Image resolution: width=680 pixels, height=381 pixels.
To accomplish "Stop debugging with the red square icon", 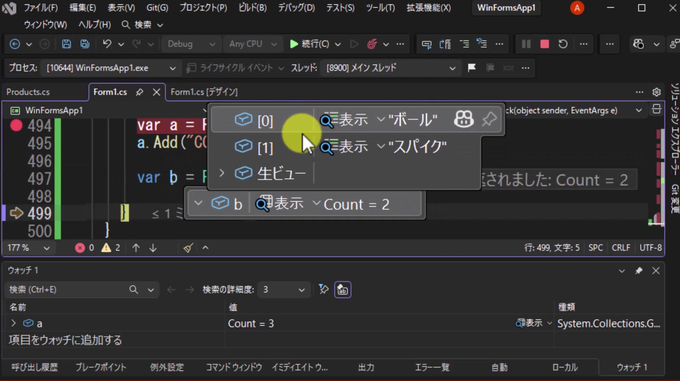I will click(x=544, y=44).
